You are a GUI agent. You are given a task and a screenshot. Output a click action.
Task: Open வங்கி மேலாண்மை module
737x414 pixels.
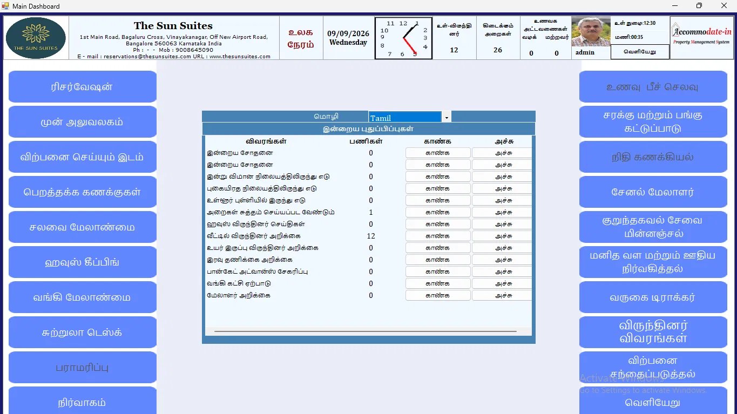tap(83, 297)
